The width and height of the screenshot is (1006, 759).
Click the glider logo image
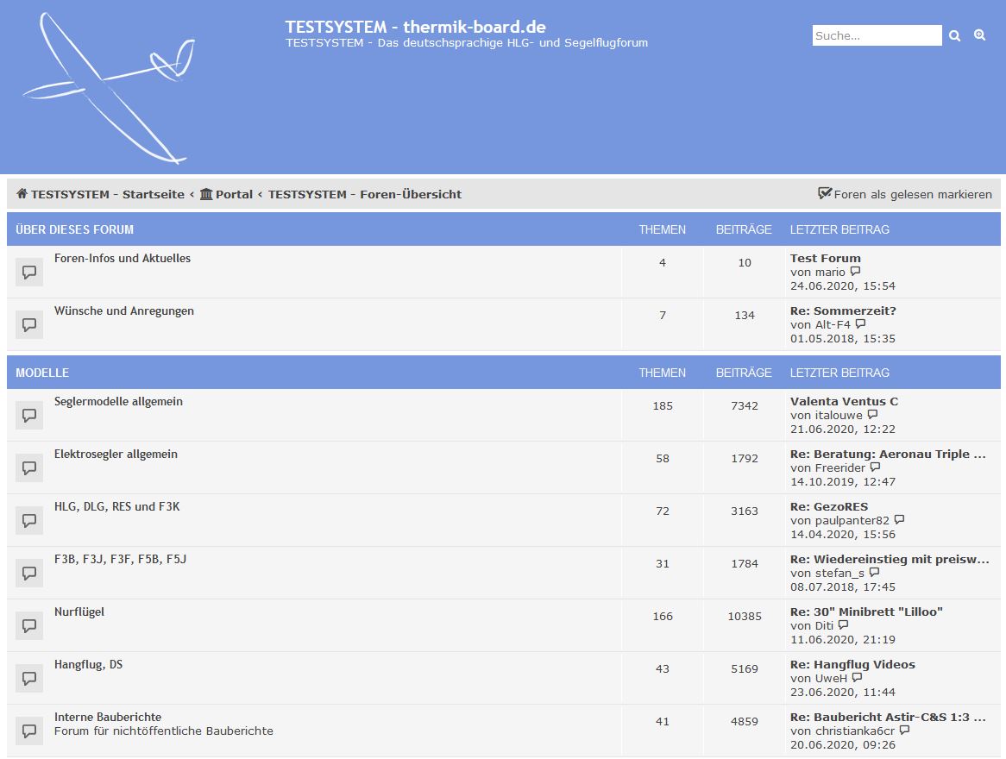108,87
